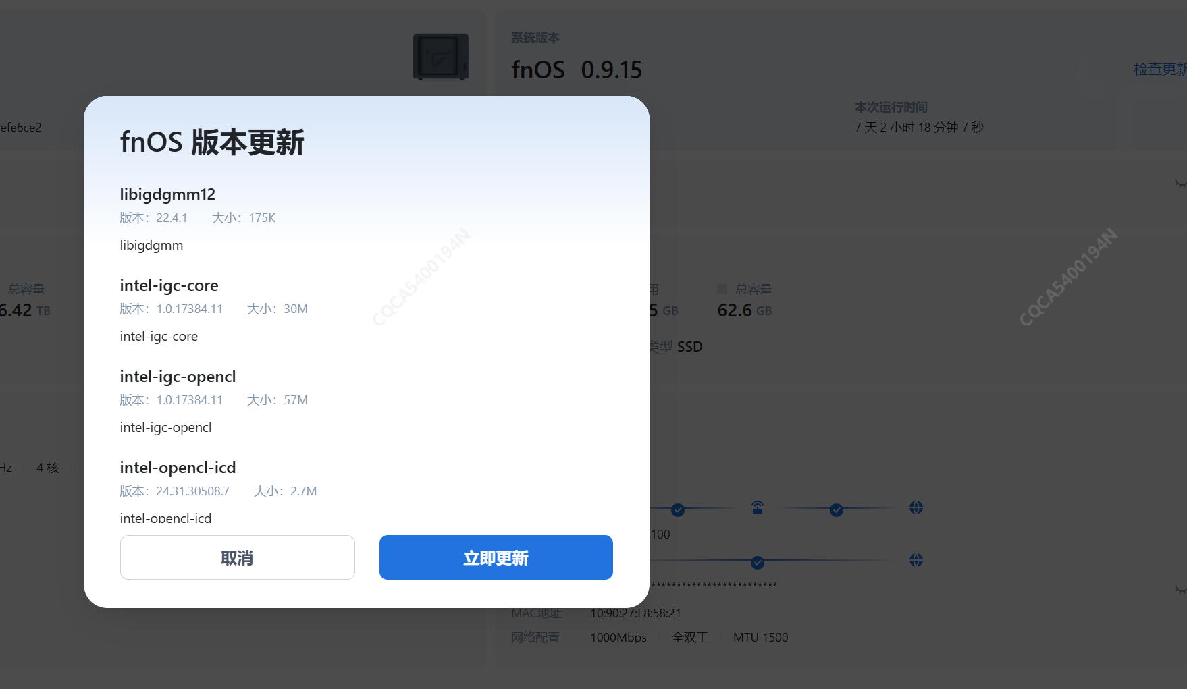Click the checkmark node right of router icon
The width and height of the screenshot is (1187, 689).
click(x=837, y=510)
